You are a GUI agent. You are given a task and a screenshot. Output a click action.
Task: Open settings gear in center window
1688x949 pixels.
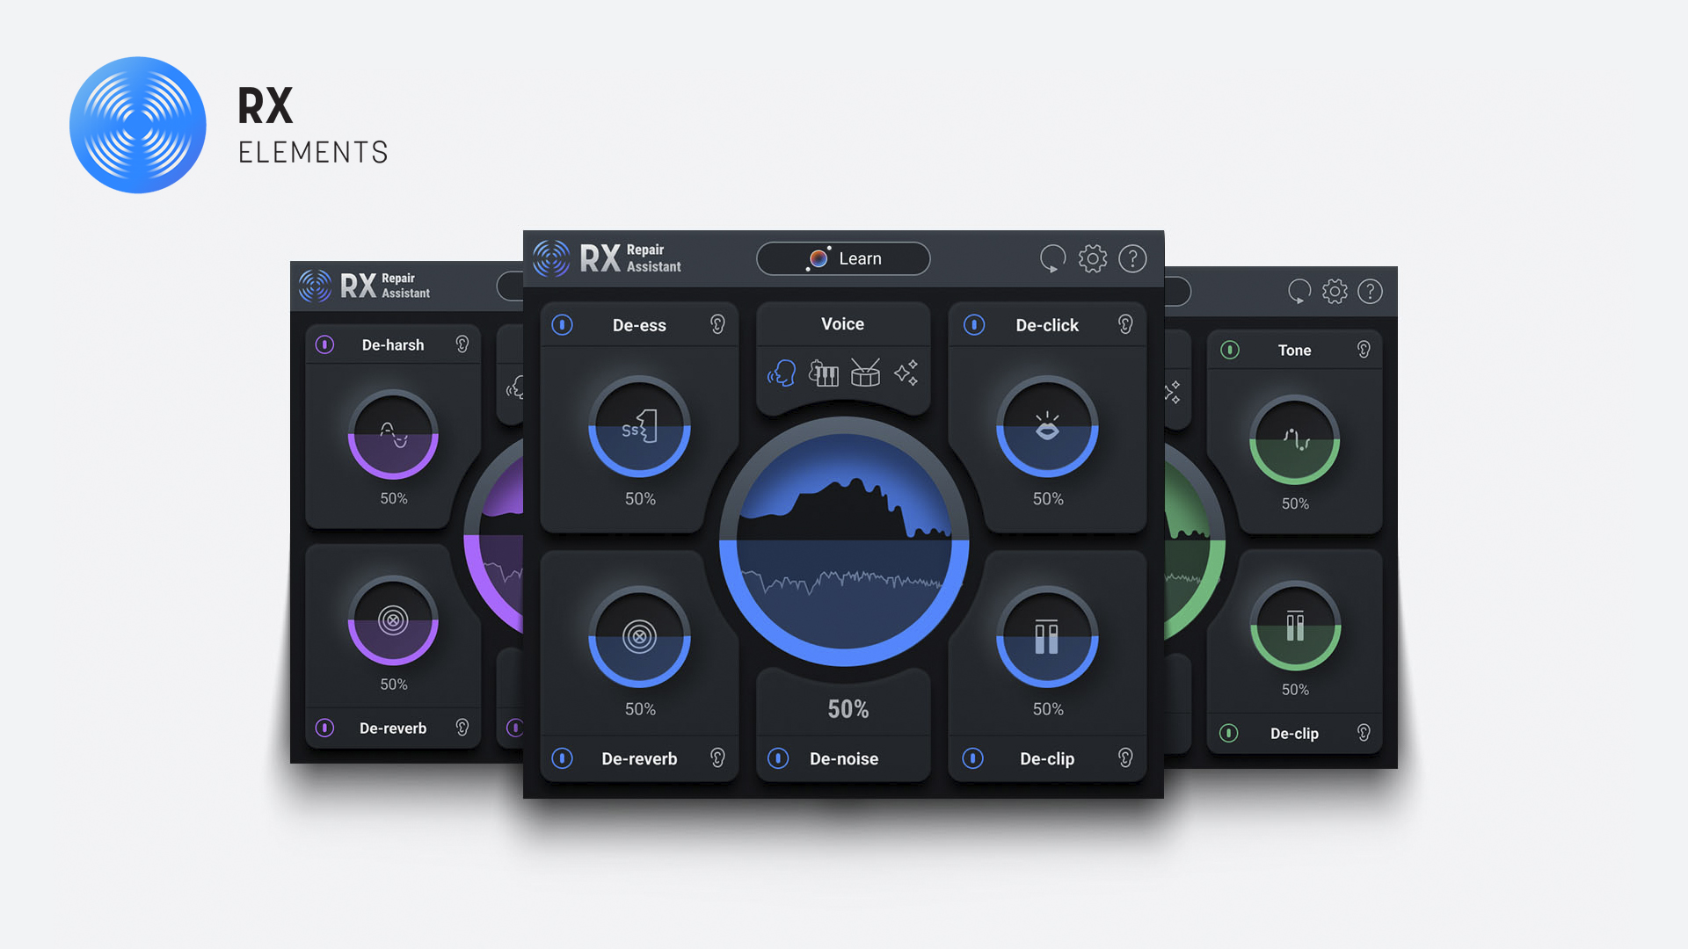coord(1093,259)
